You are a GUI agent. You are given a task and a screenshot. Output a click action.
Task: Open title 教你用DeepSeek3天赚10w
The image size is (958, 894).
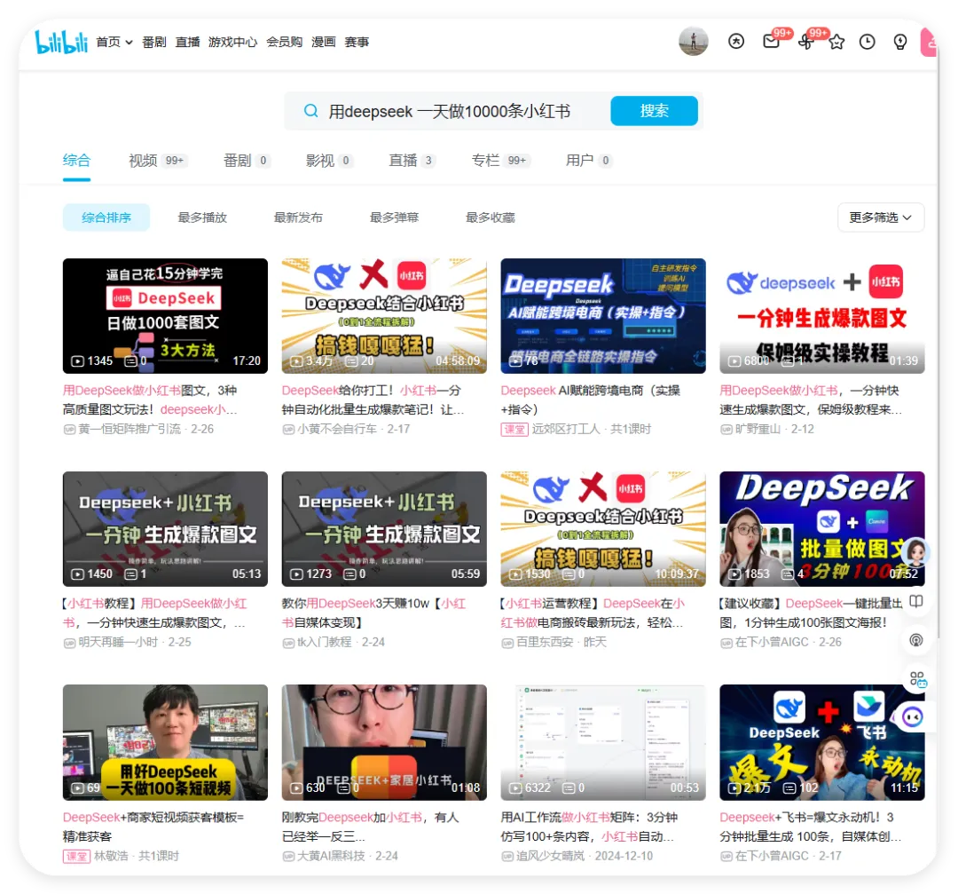pos(374,613)
